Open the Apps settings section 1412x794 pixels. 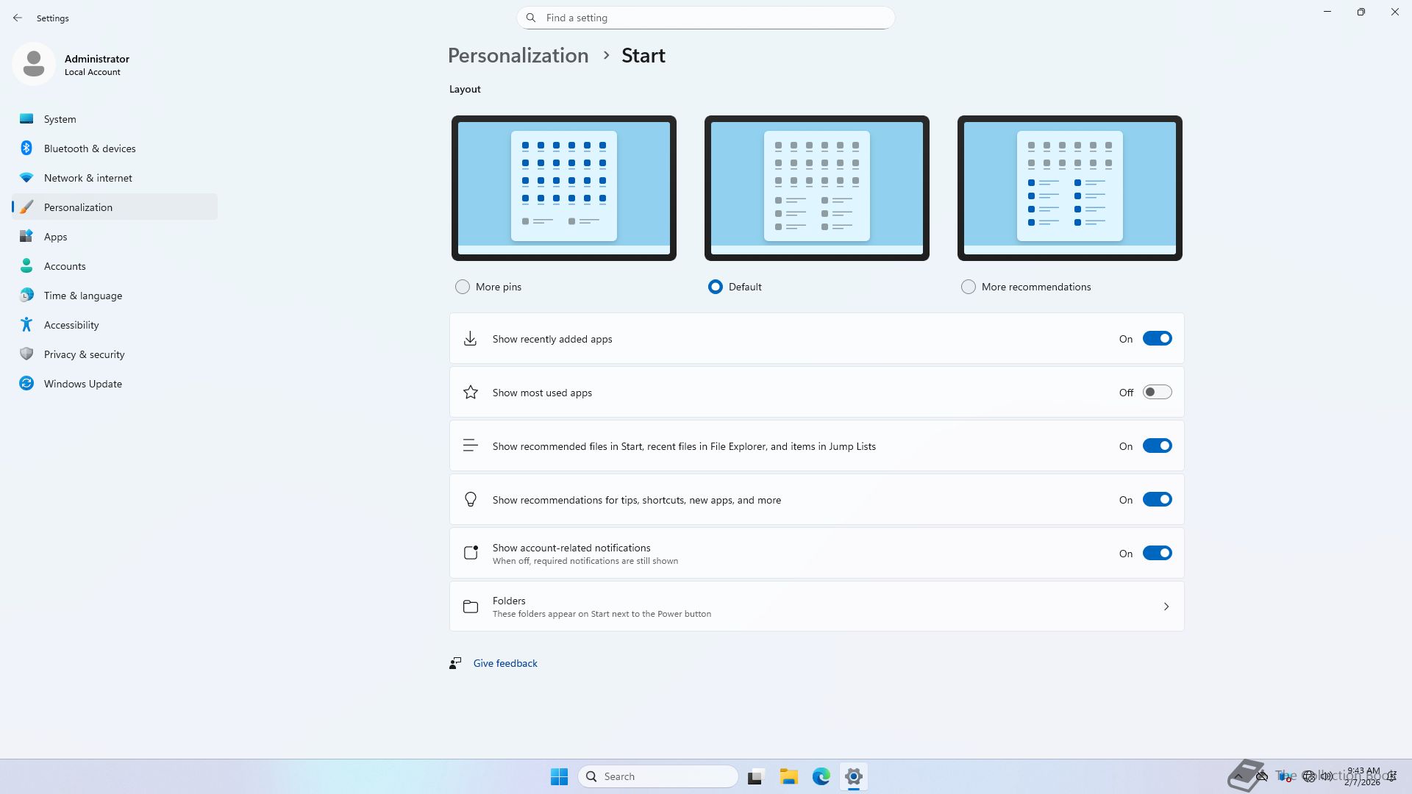point(55,237)
